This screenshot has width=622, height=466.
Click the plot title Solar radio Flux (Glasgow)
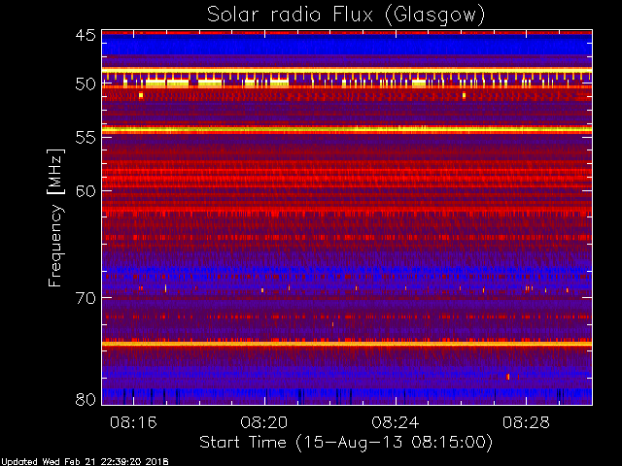coord(346,16)
